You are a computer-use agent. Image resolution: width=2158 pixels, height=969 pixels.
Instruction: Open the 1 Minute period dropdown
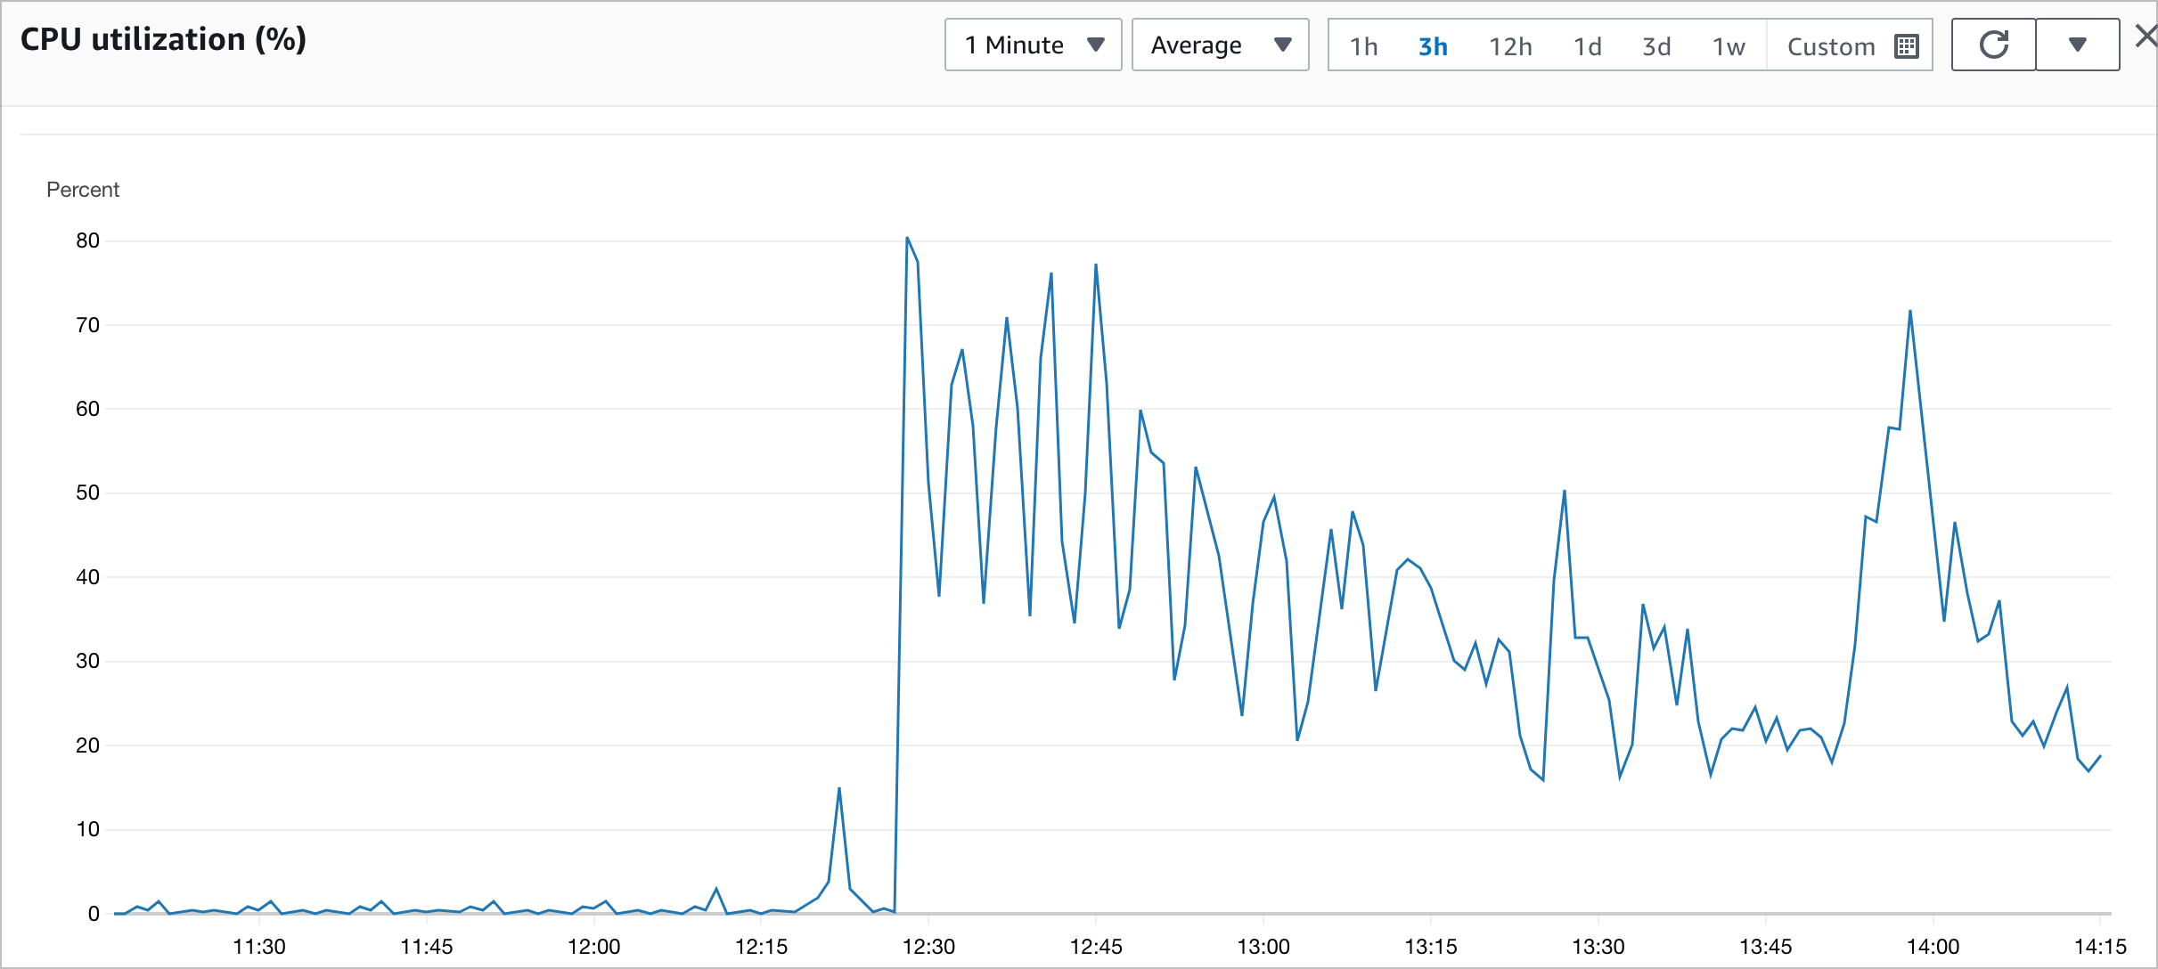click(x=1033, y=45)
